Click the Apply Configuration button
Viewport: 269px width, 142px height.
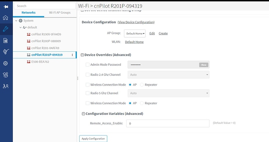[93, 138]
